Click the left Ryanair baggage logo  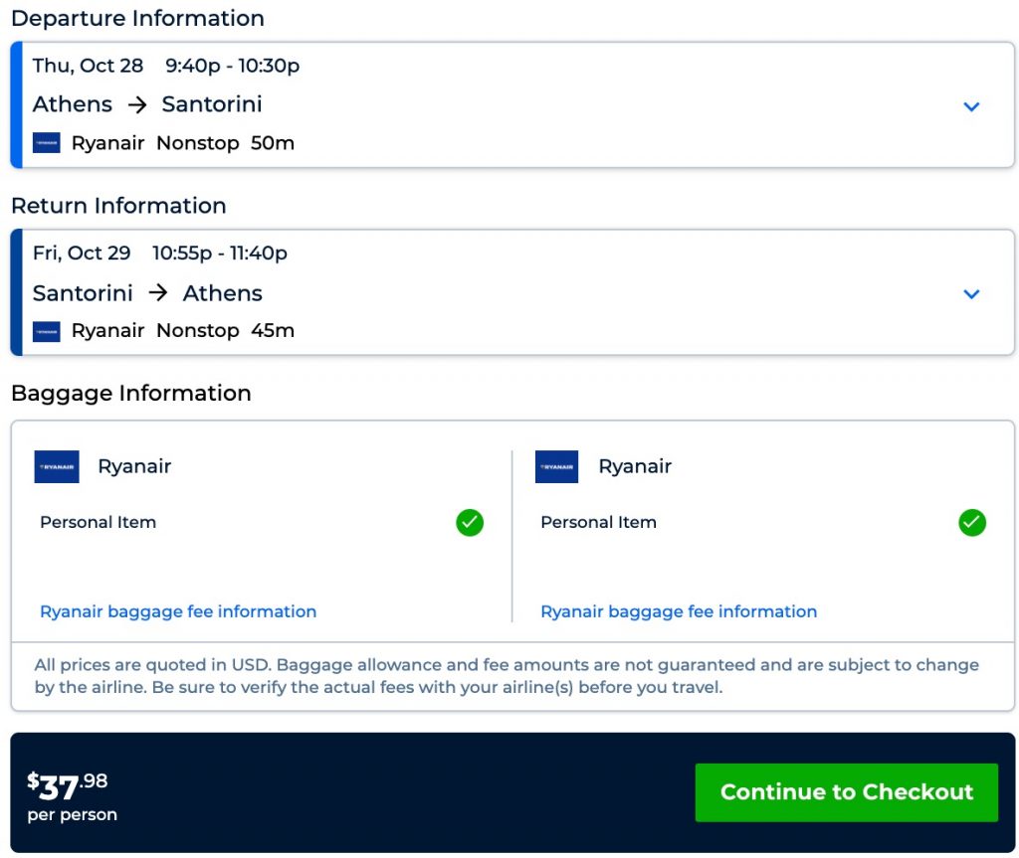click(x=57, y=466)
